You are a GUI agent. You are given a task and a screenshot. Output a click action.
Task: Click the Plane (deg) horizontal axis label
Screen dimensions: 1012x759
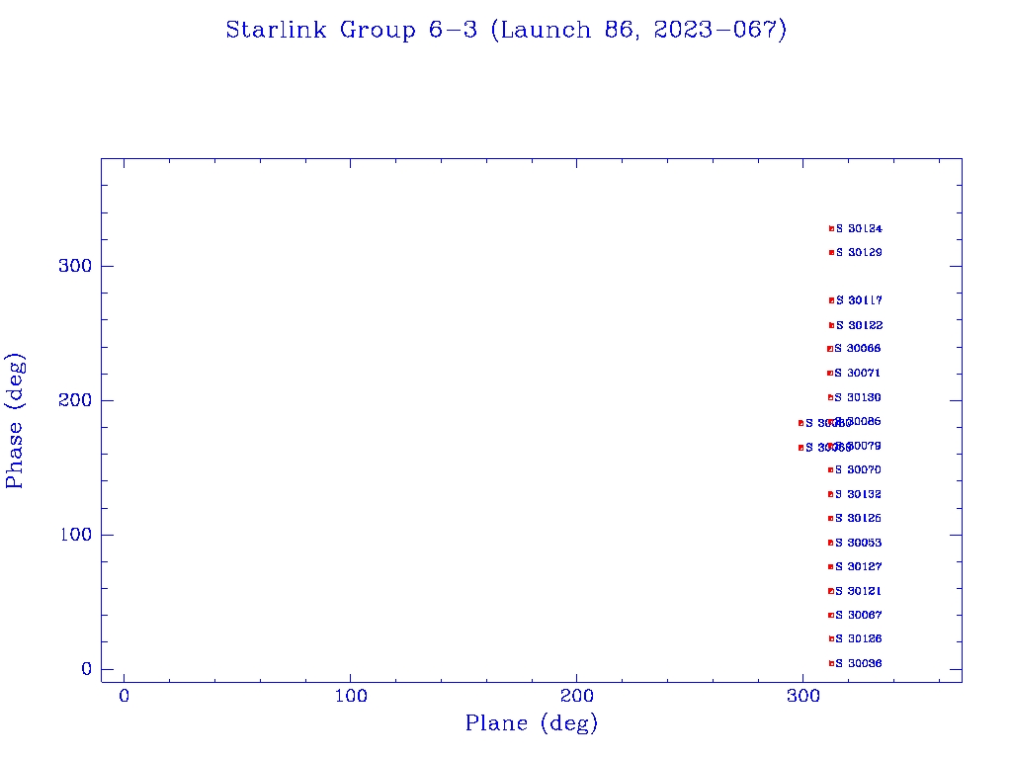click(x=531, y=723)
